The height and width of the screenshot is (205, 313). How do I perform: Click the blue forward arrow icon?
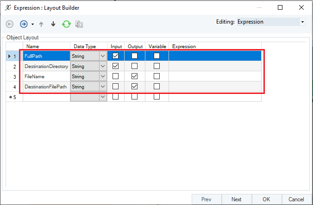coord(24,24)
